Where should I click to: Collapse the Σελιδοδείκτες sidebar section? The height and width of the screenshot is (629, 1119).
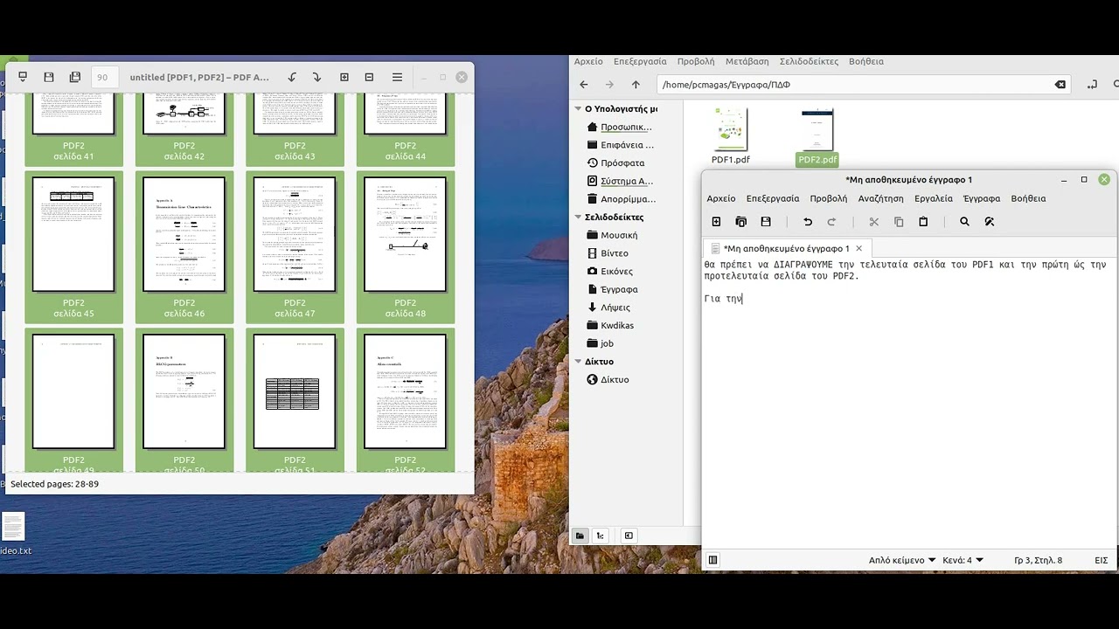[578, 218]
